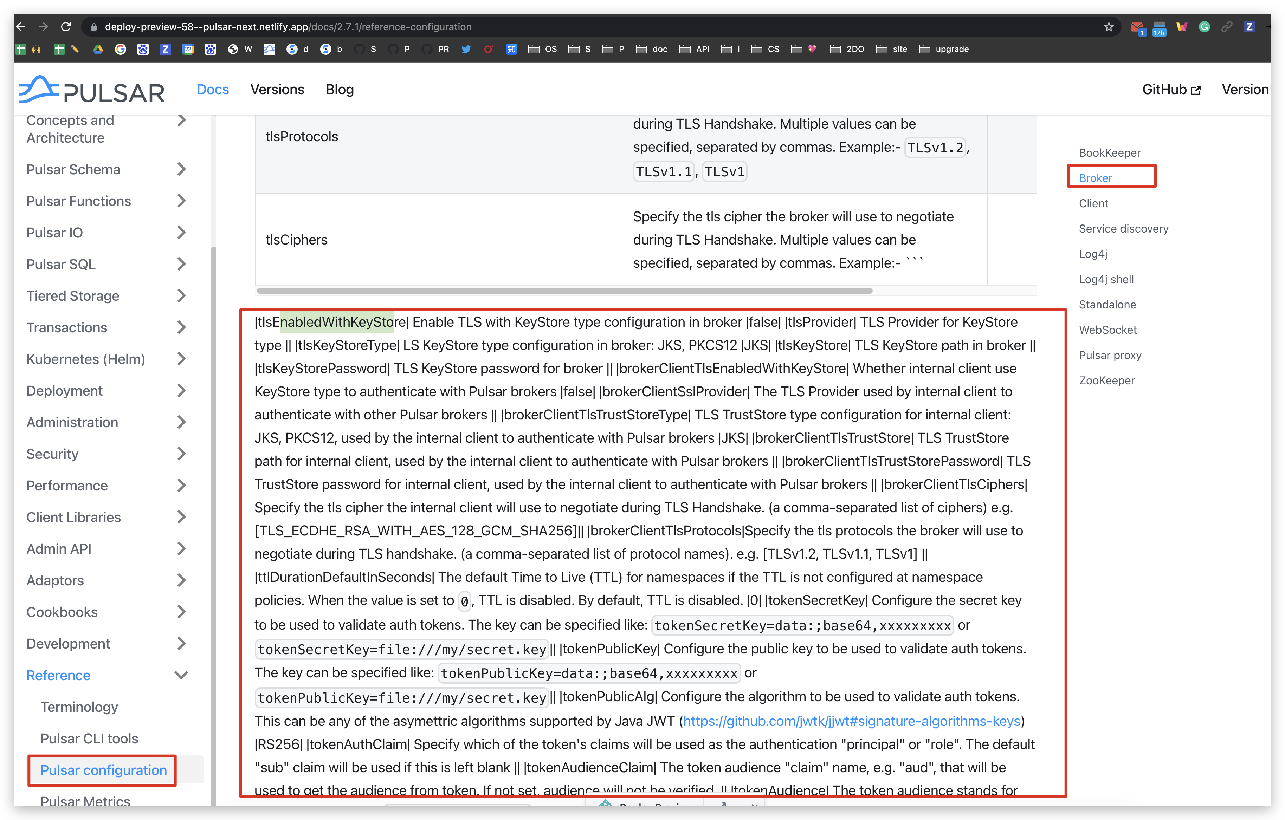Click the browser reload icon
The height and width of the screenshot is (820, 1285).
pyautogui.click(x=66, y=27)
